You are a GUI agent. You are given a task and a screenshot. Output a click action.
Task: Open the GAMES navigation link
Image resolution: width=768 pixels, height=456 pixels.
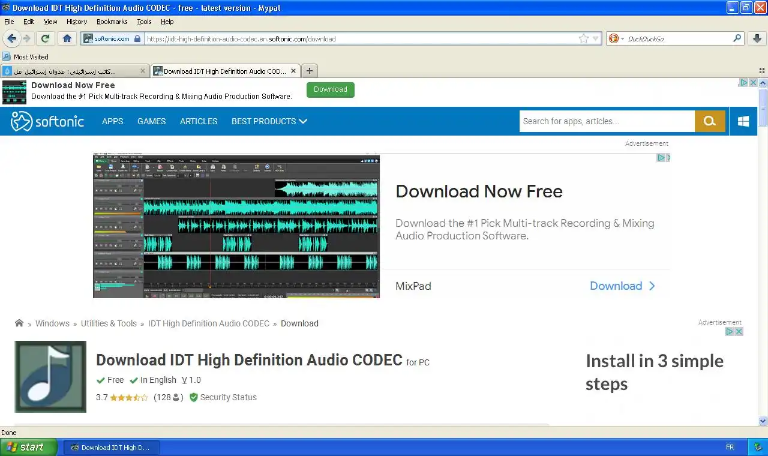pos(151,121)
